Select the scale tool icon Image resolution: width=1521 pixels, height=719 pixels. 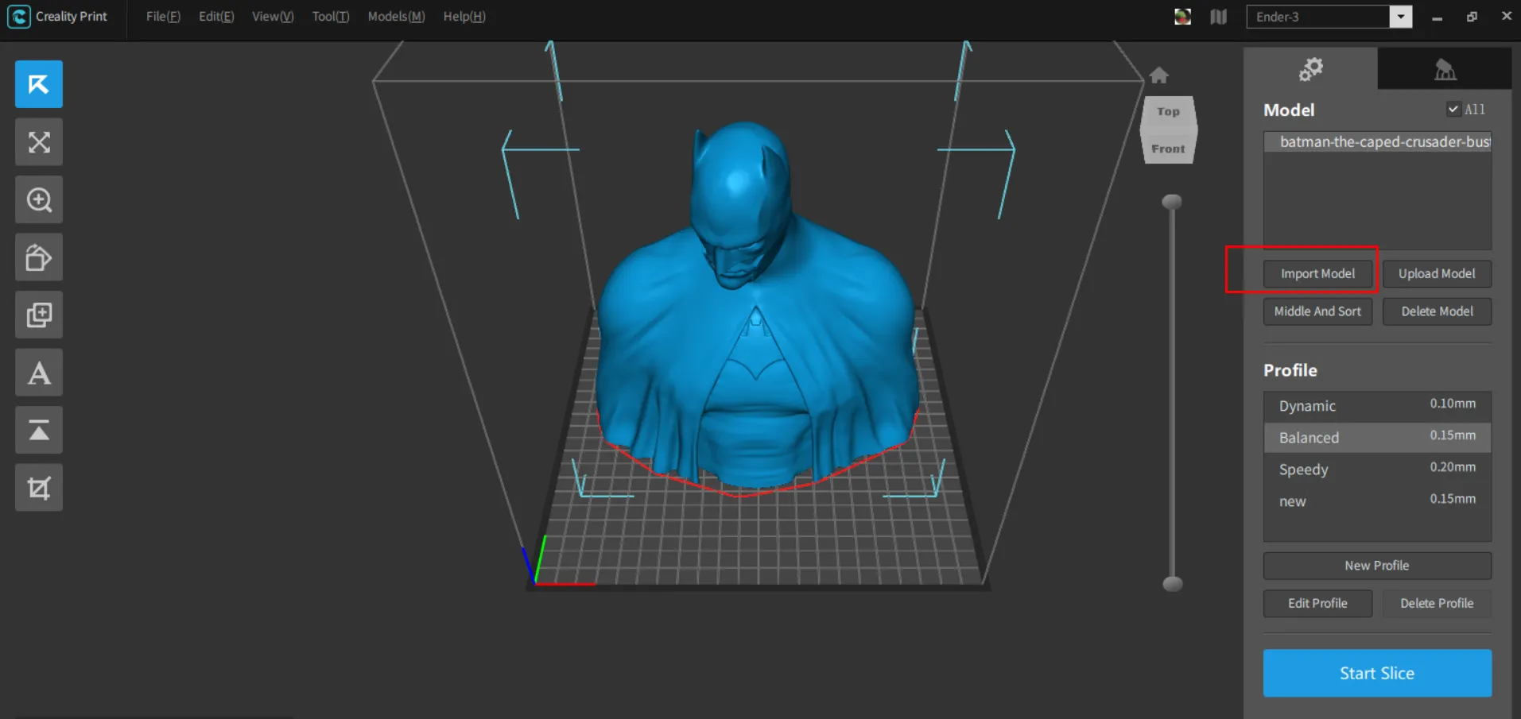[38, 142]
